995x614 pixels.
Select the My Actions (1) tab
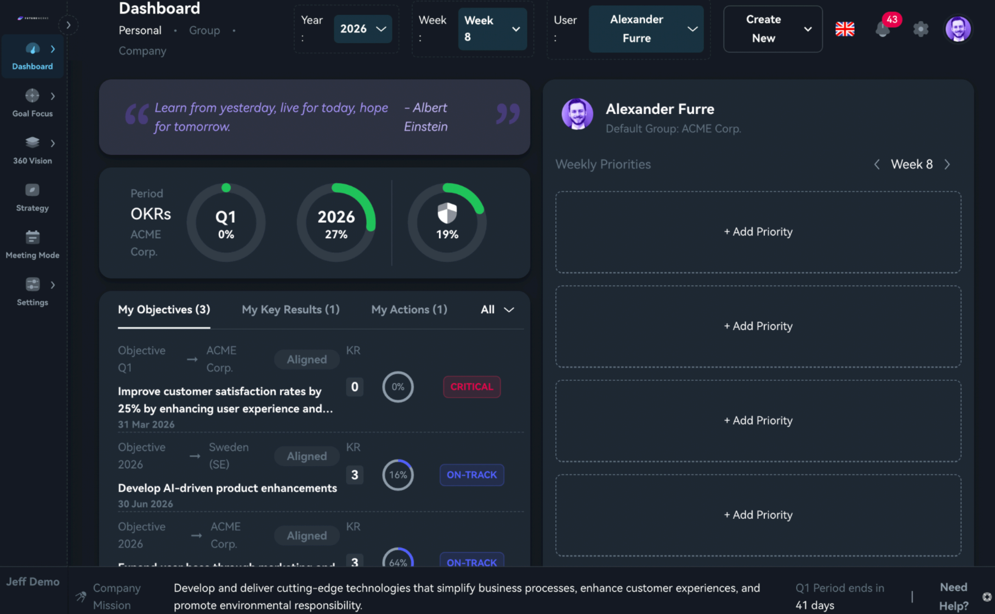(409, 310)
